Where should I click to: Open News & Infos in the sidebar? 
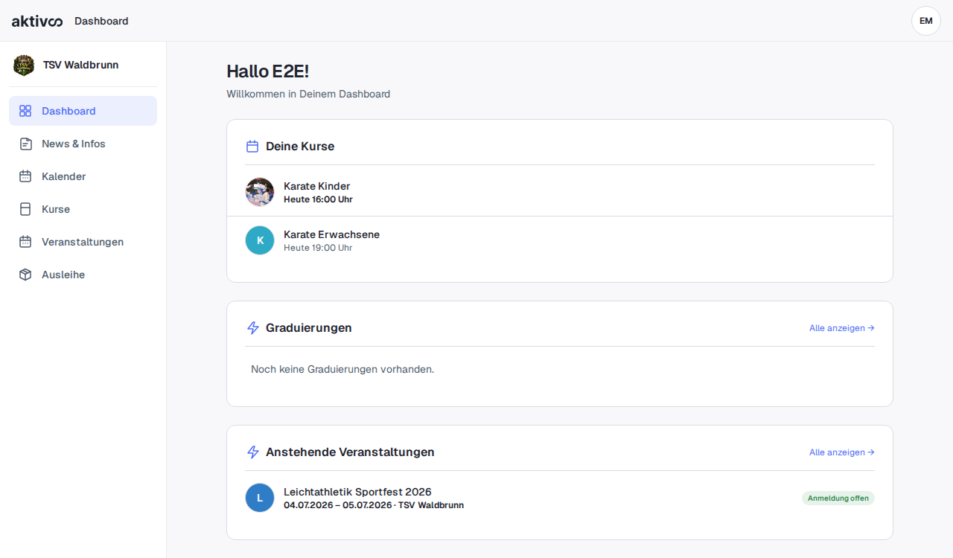83,144
